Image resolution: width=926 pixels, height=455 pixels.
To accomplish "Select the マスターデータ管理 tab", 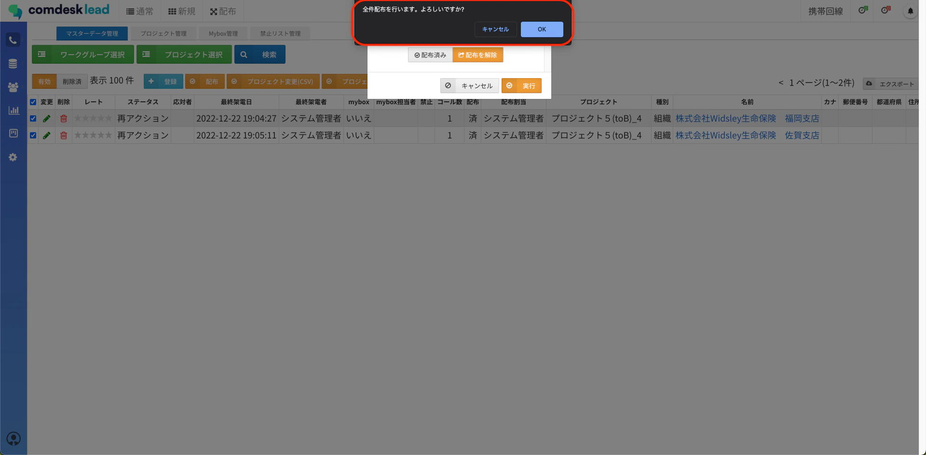I will pyautogui.click(x=92, y=33).
